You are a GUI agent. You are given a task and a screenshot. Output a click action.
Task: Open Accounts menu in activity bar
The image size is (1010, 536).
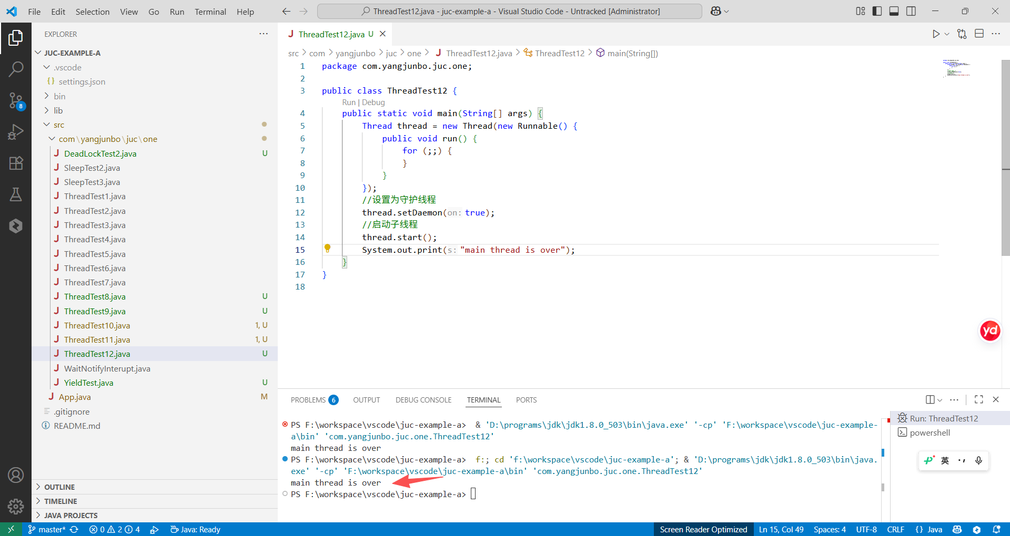pyautogui.click(x=16, y=475)
